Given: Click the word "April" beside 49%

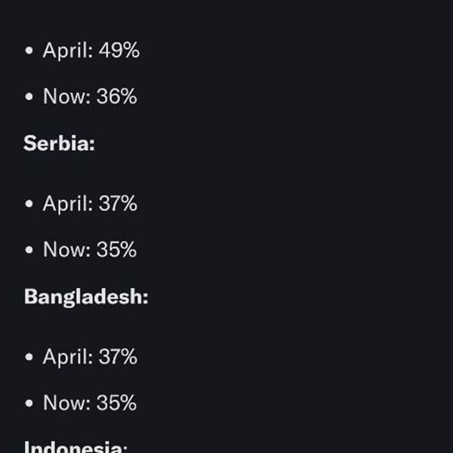Looking at the screenshot, I should (68, 51).
